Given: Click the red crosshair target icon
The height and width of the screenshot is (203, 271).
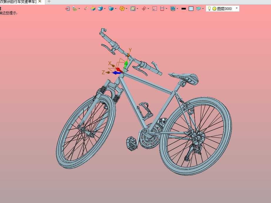Looking at the screenshot, I should 144,9.
